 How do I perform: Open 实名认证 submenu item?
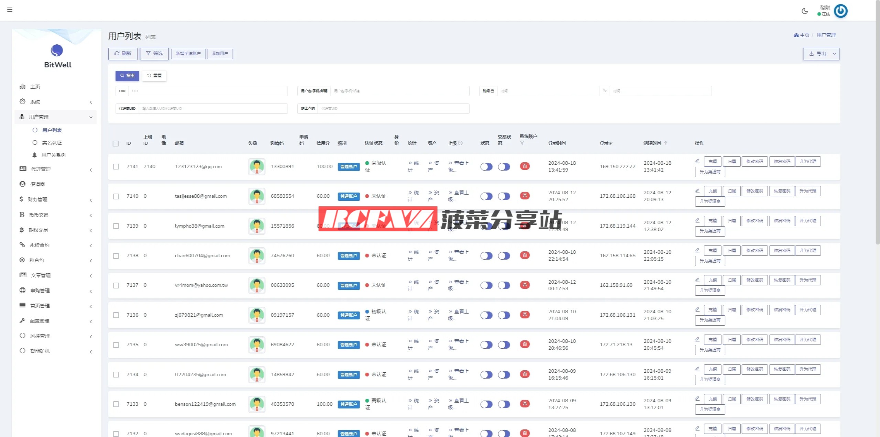(52, 143)
